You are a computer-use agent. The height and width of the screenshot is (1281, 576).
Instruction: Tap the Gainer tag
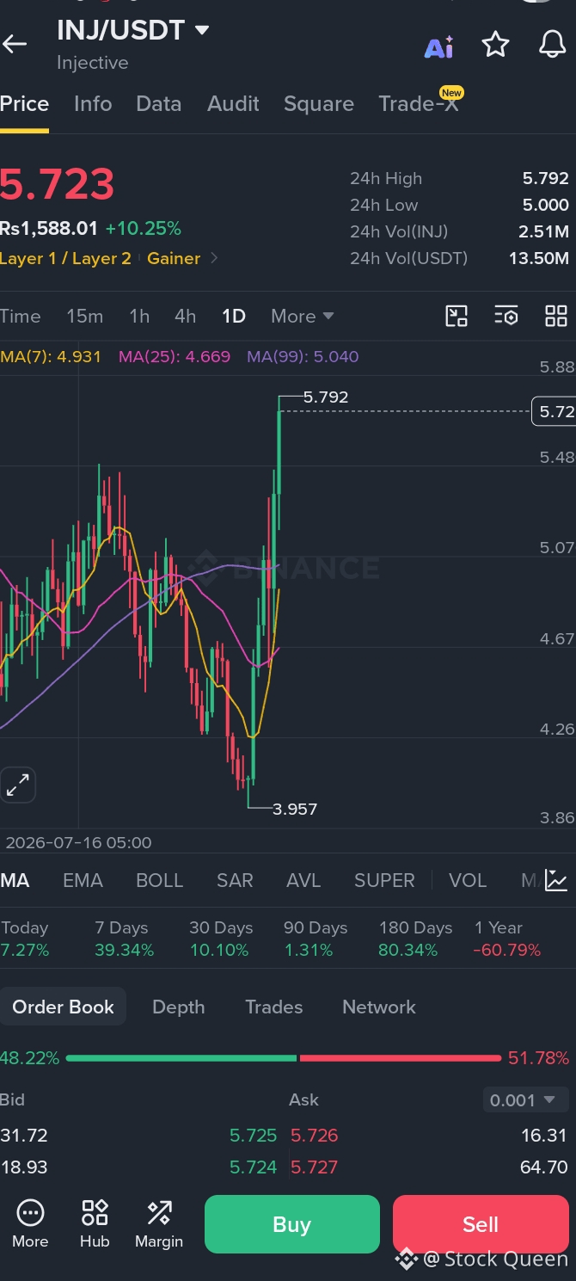pos(174,258)
